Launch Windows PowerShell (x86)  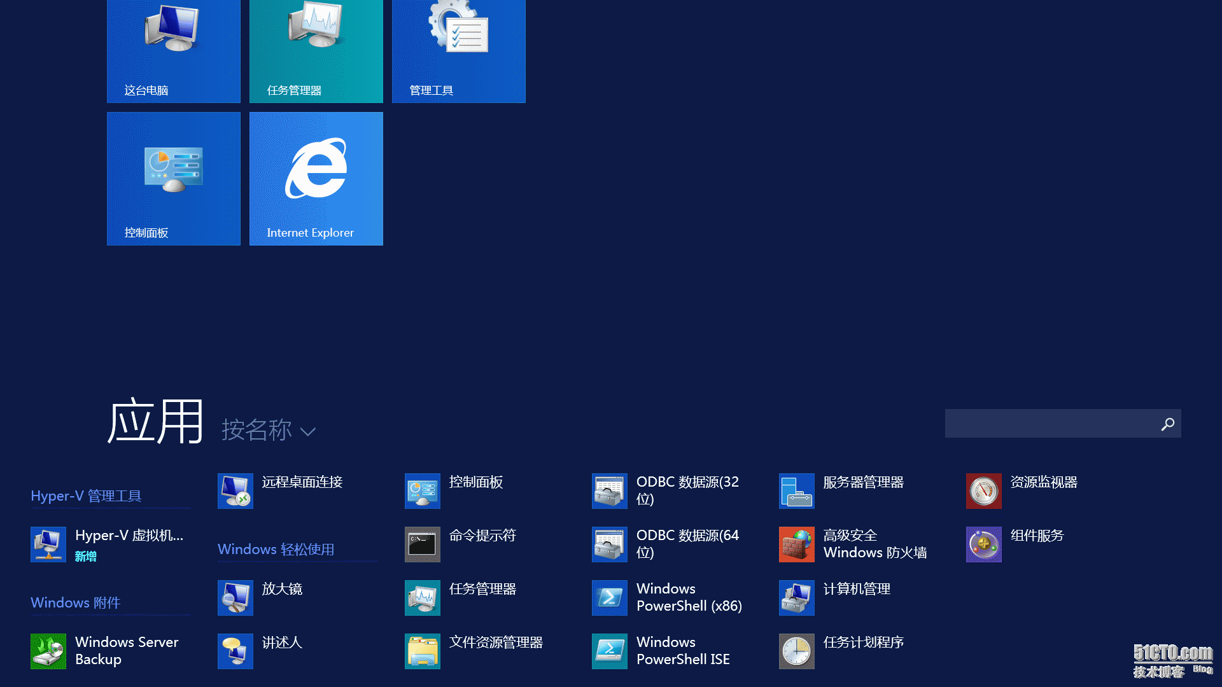point(667,597)
